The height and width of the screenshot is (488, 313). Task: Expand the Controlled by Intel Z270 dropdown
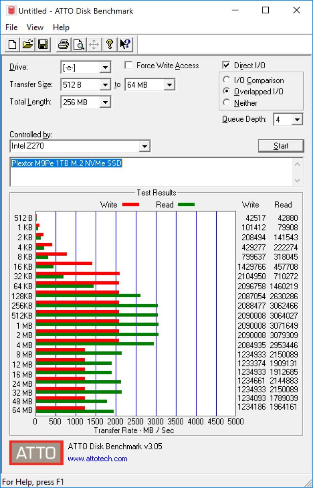[x=144, y=146]
